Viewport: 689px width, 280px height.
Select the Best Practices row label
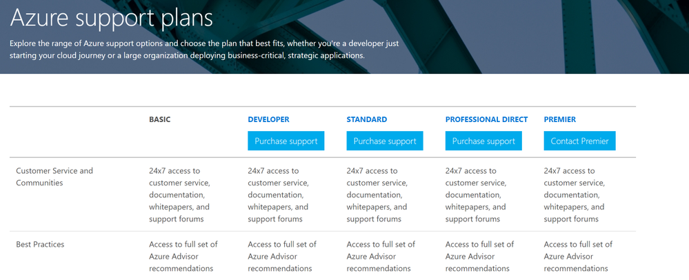tap(40, 244)
